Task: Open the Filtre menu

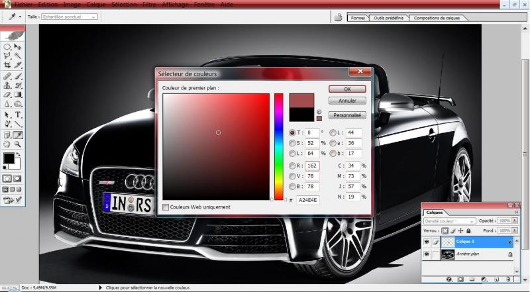Action: point(149,5)
